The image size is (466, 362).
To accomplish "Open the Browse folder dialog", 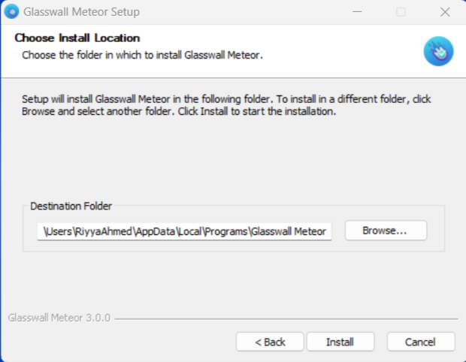I will tap(385, 231).
